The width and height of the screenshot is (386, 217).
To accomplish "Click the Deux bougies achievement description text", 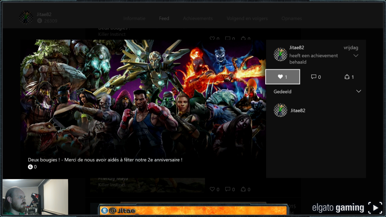I will tap(105, 160).
